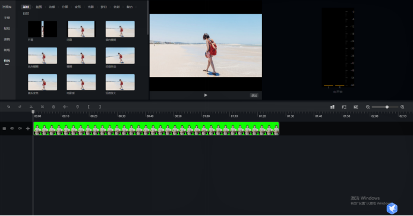The height and width of the screenshot is (216, 413).
Task: Undo the last edit in timeline toolbar
Action: click(x=8, y=107)
